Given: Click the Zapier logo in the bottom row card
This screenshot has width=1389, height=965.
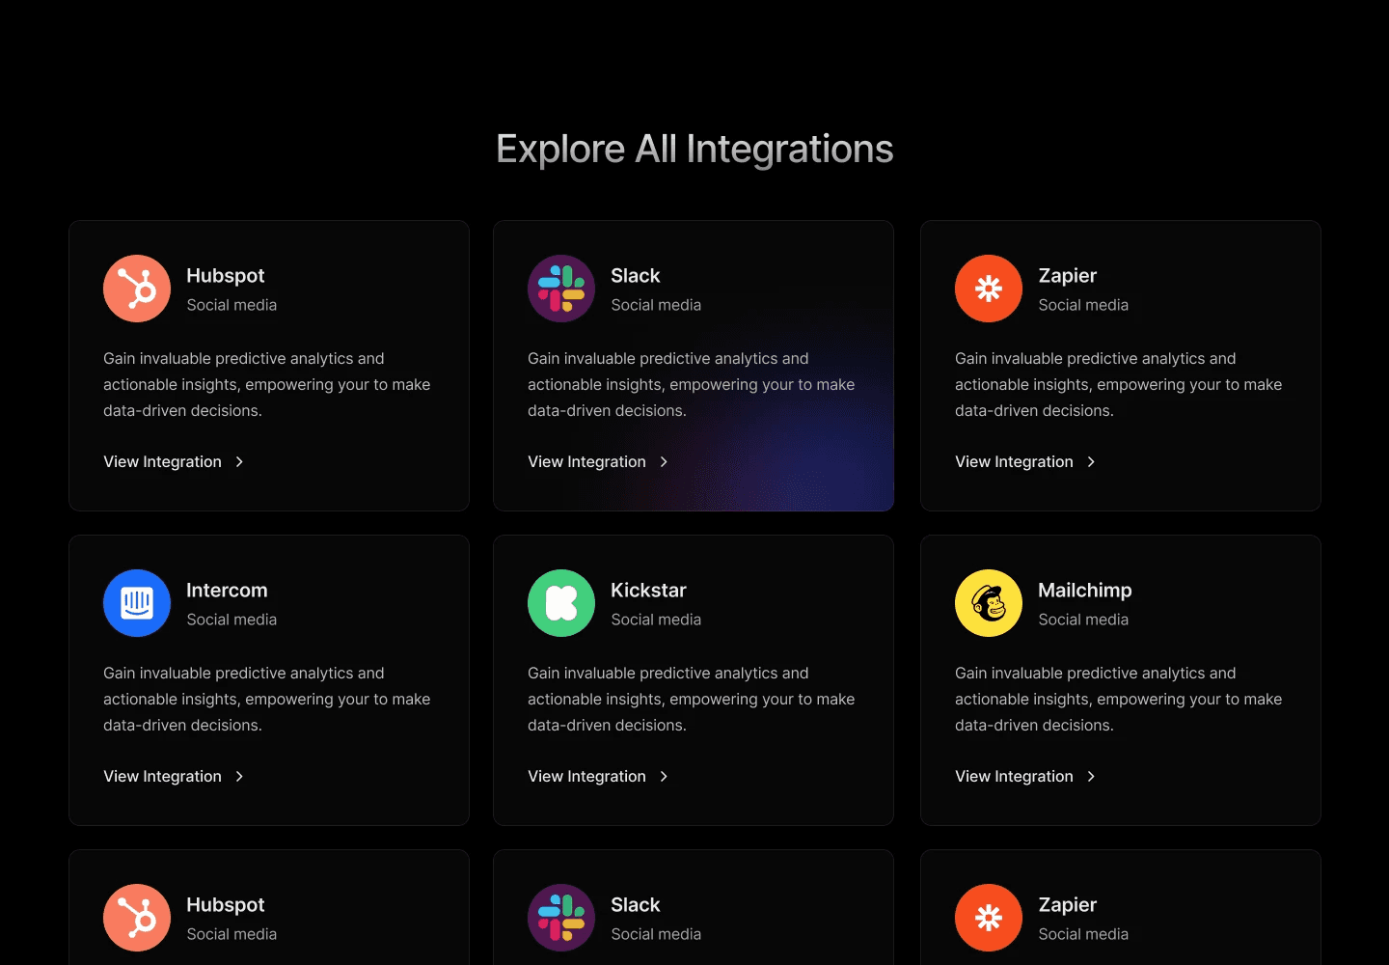Looking at the screenshot, I should click(989, 918).
